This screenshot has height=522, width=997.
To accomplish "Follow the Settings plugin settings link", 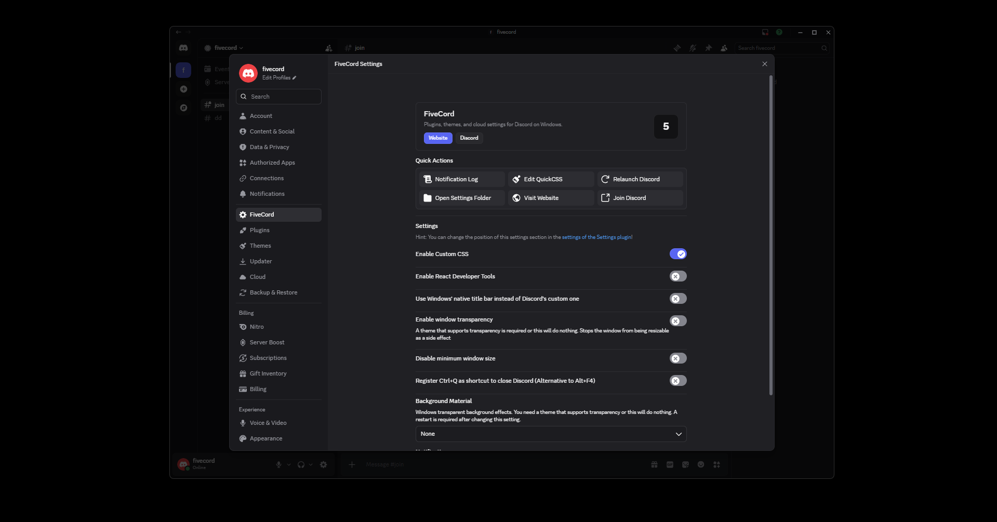I will [597, 237].
